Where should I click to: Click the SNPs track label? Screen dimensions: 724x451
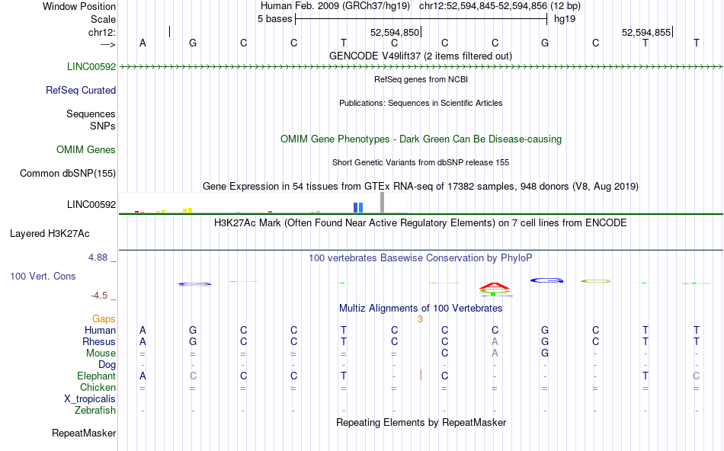(103, 126)
